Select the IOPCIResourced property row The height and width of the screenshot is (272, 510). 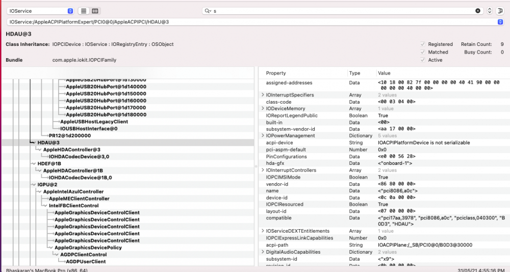click(384, 204)
